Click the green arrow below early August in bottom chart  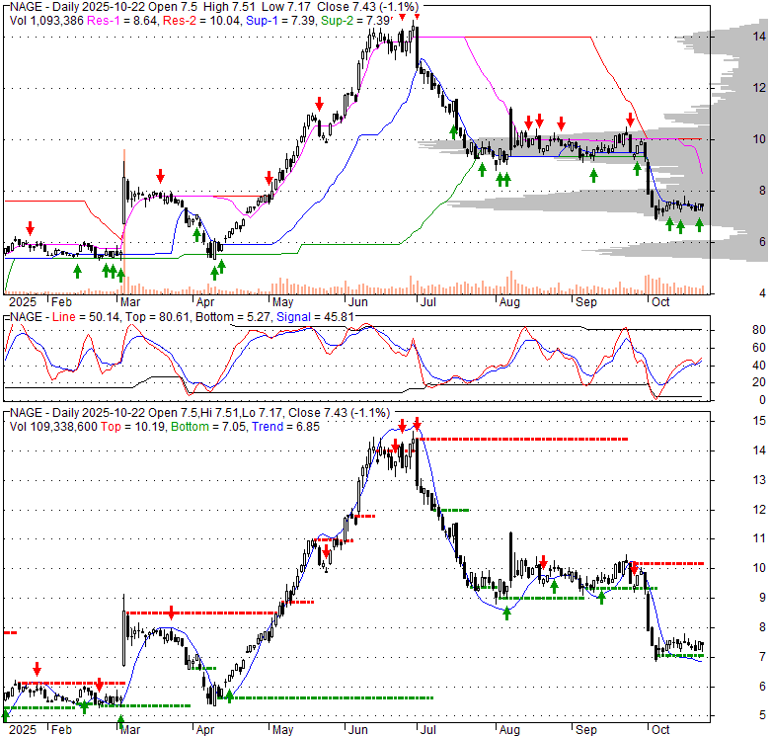click(x=506, y=613)
